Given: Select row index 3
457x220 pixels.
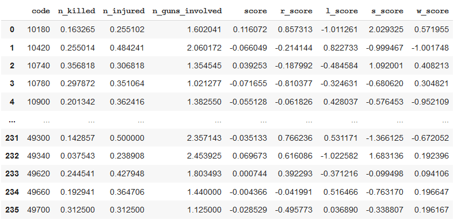Looking at the screenshot, I should pyautogui.click(x=12, y=83).
